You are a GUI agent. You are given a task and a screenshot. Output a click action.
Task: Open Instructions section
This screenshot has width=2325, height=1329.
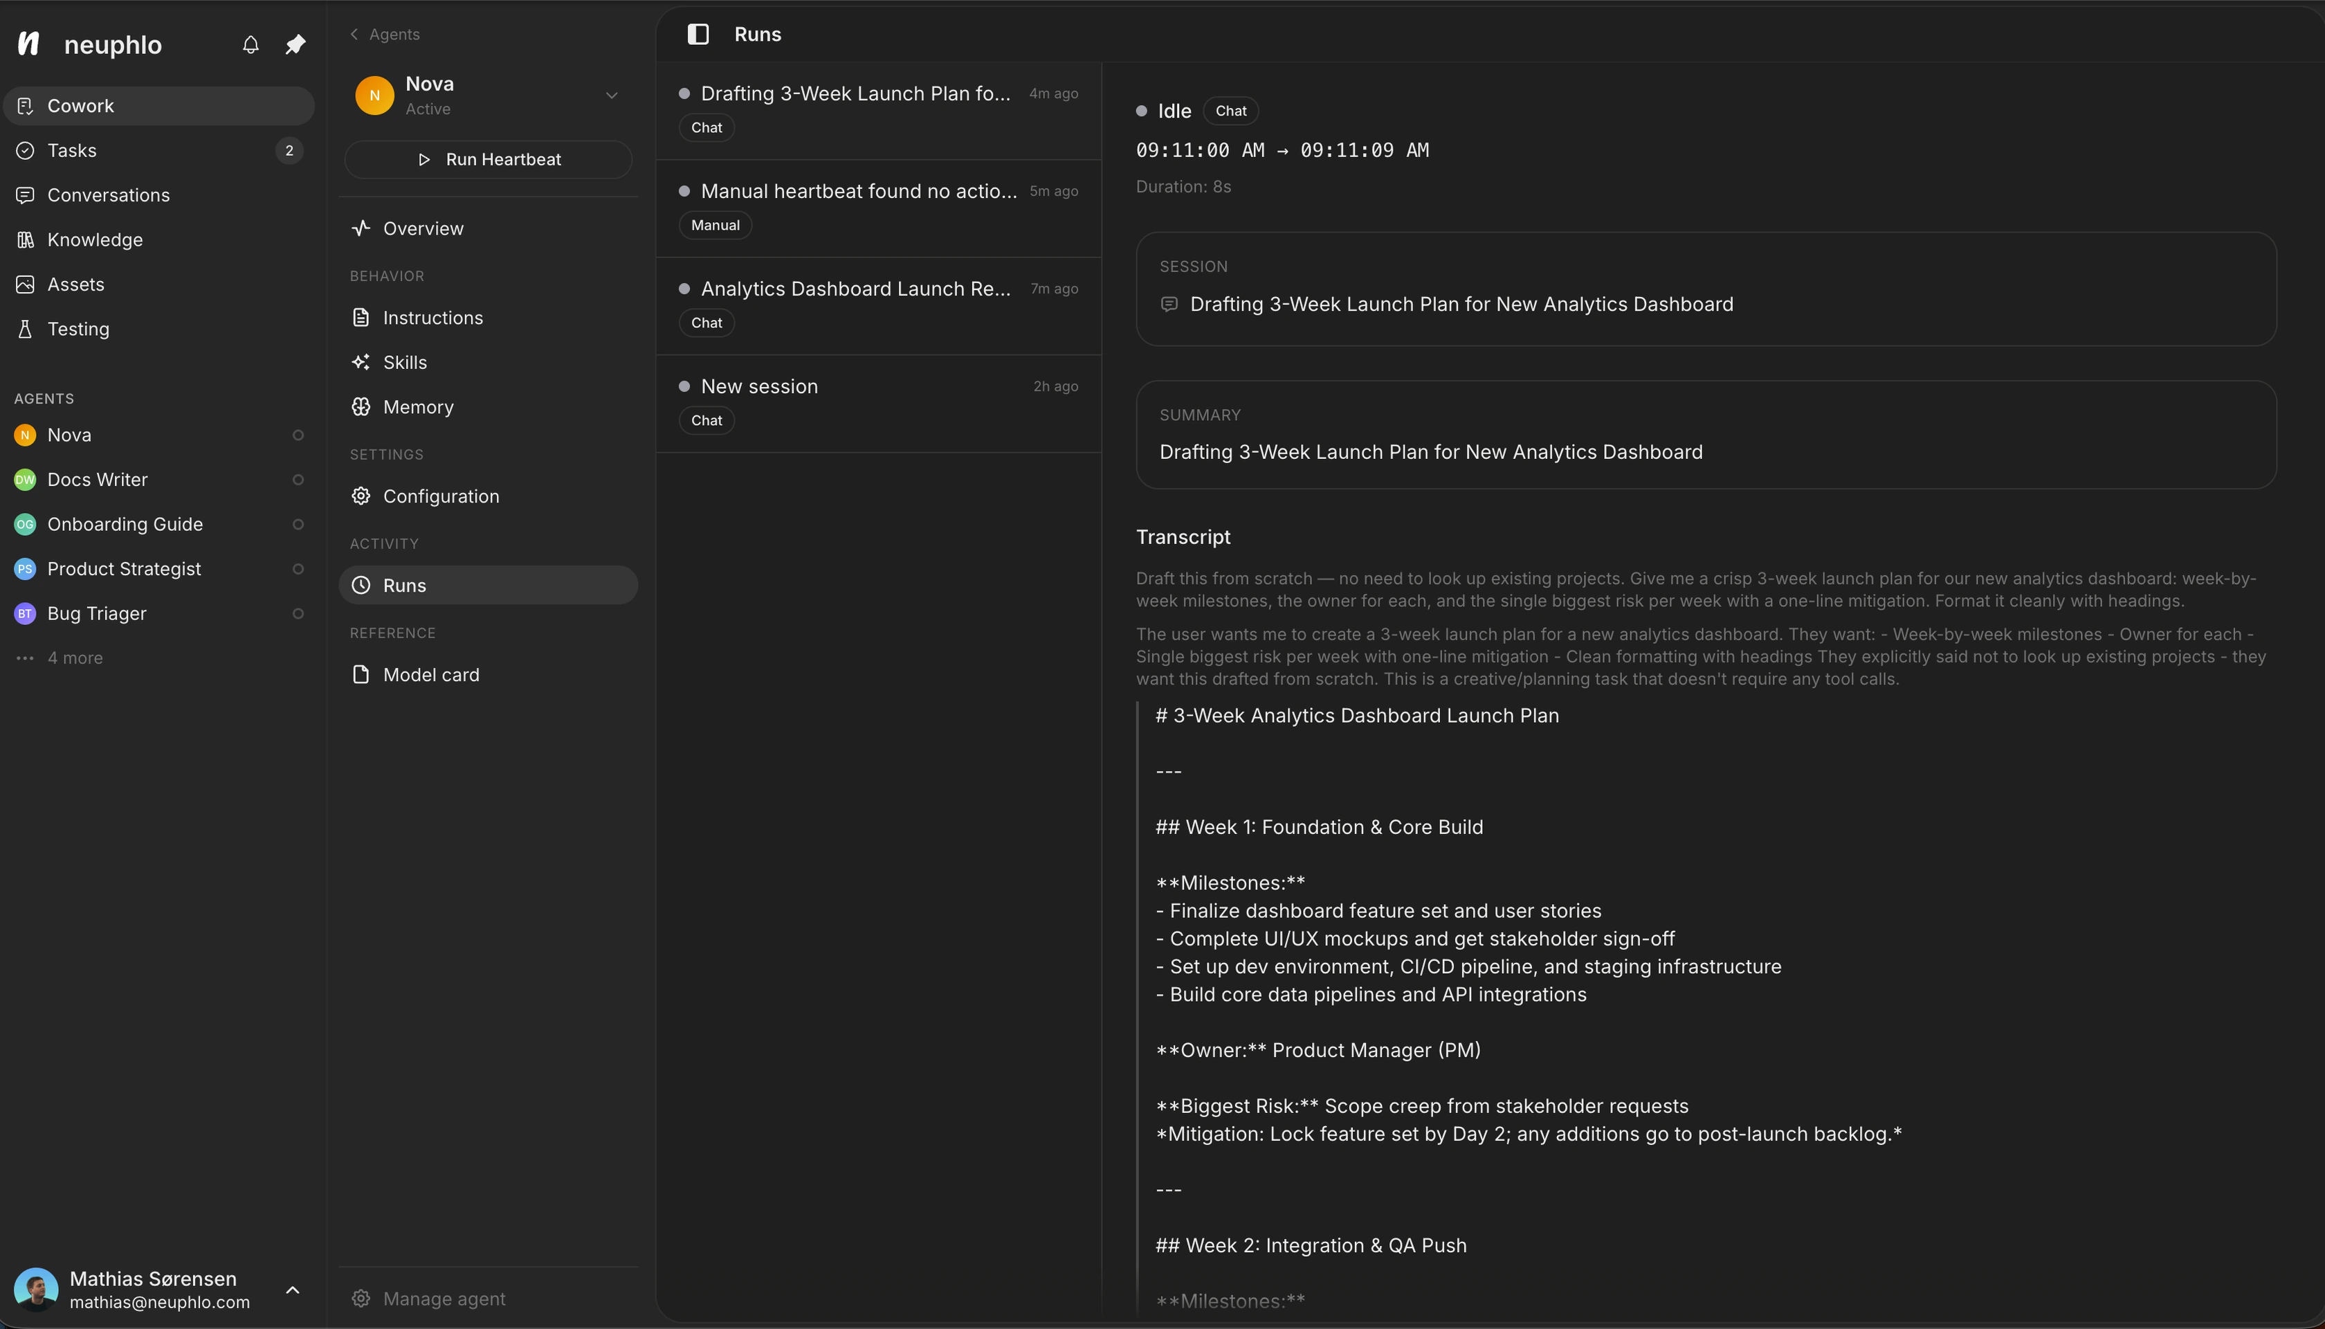tap(488, 318)
